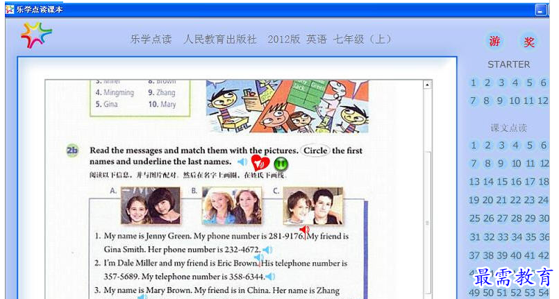Select STARTER page 4
Screen dimensions: 559x299
coord(515,83)
